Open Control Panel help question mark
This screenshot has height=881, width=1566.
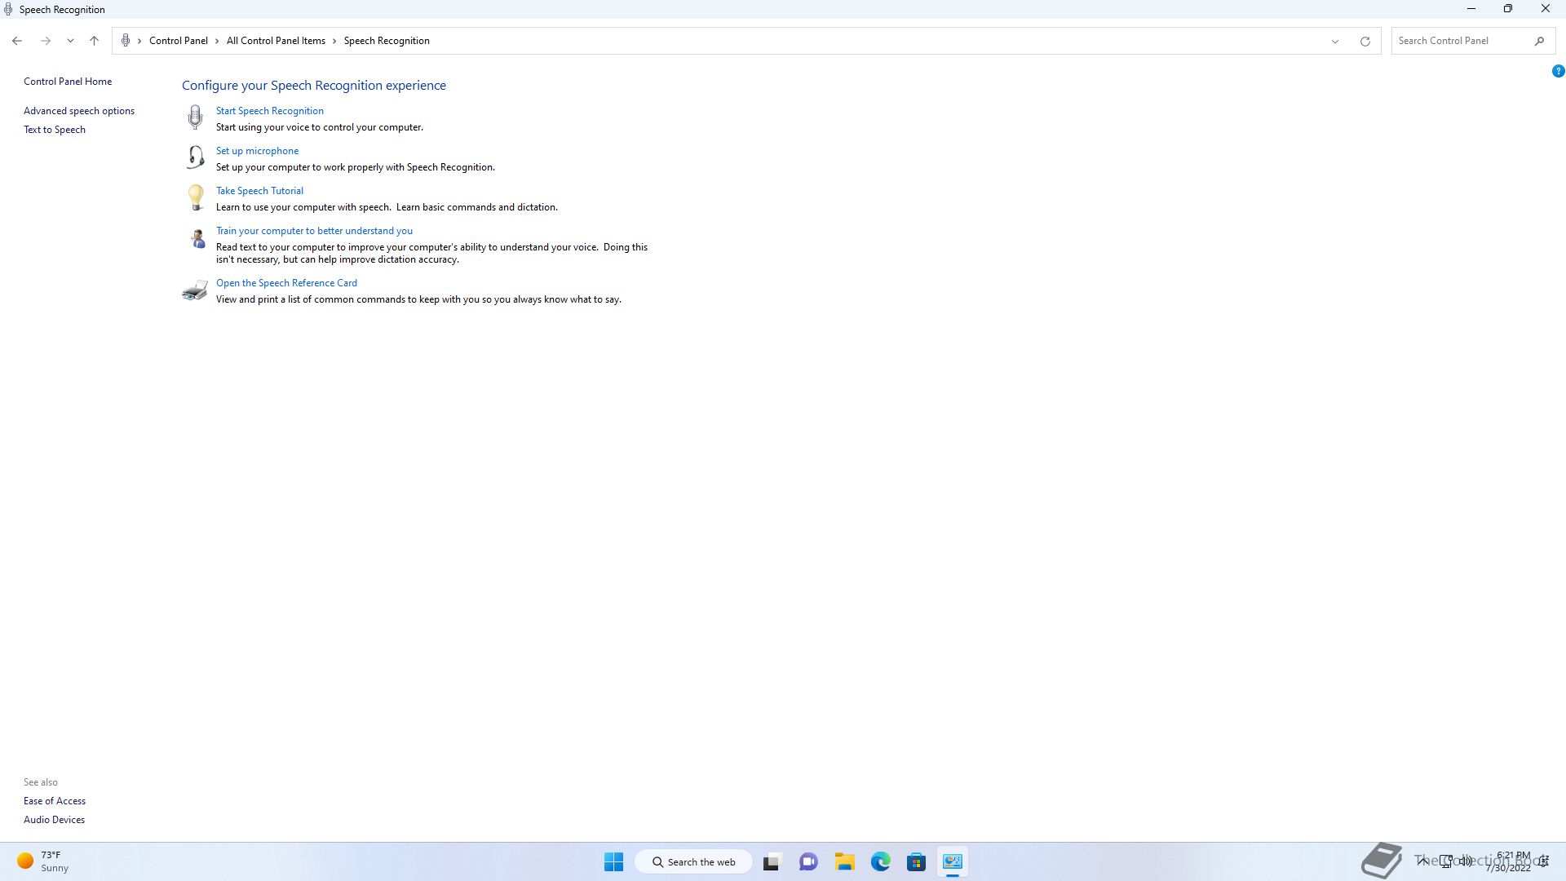pyautogui.click(x=1558, y=71)
